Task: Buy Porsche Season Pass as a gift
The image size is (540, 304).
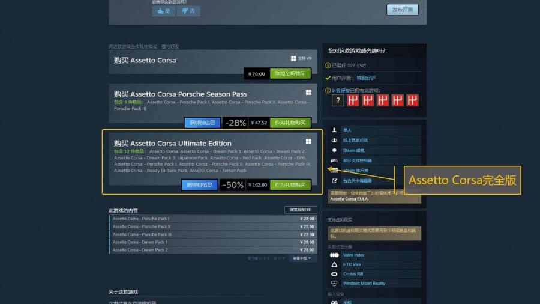Action: click(290, 123)
